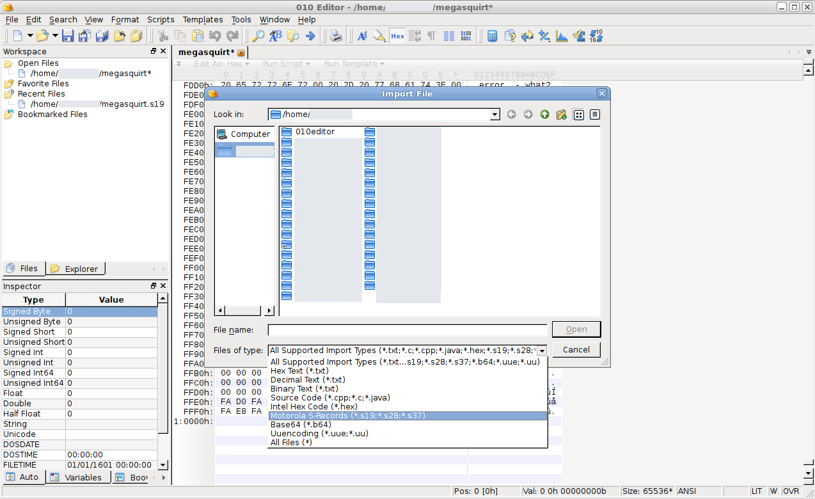Open the Open-file dropdown arrow
Image resolution: width=815 pixels, height=499 pixels.
click(55, 36)
